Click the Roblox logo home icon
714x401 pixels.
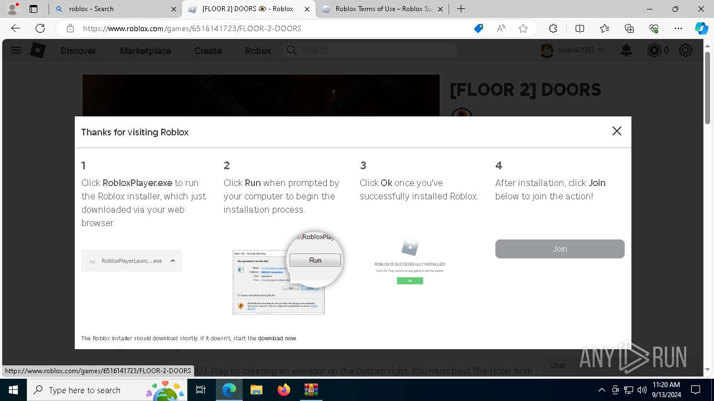click(x=37, y=50)
